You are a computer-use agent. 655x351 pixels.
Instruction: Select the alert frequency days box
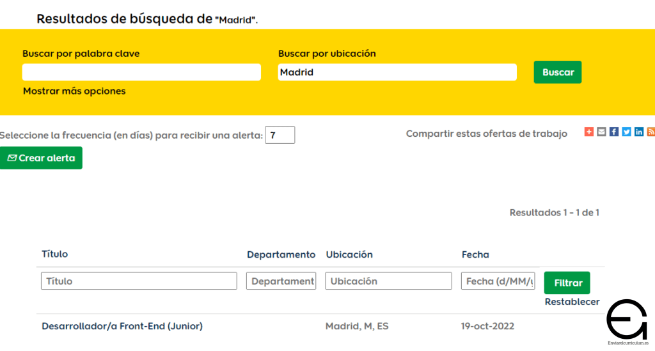[x=280, y=135]
